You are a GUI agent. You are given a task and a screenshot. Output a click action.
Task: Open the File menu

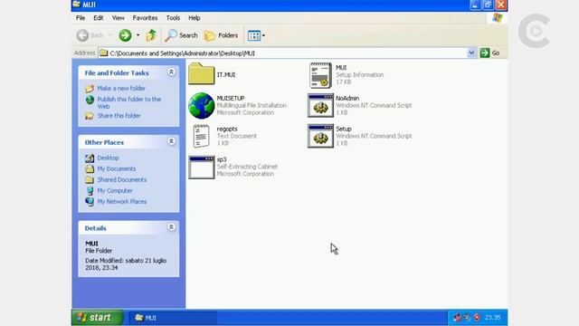81,18
